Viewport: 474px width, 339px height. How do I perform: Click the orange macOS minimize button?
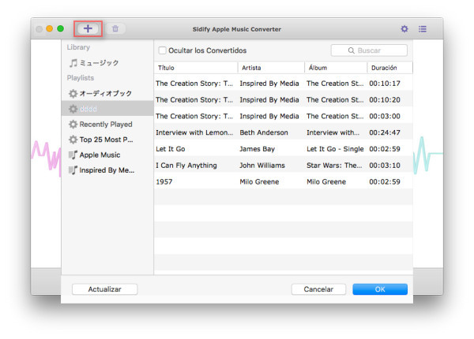pos(50,28)
